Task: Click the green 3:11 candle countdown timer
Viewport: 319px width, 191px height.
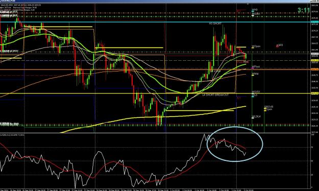Action: tap(304, 10)
